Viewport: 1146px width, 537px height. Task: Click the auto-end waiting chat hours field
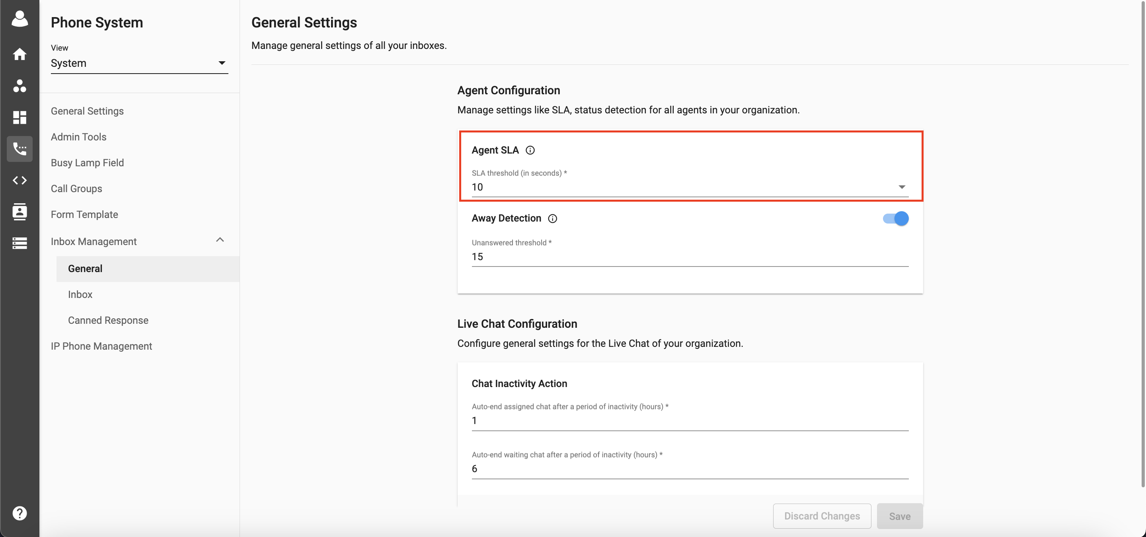coord(690,469)
